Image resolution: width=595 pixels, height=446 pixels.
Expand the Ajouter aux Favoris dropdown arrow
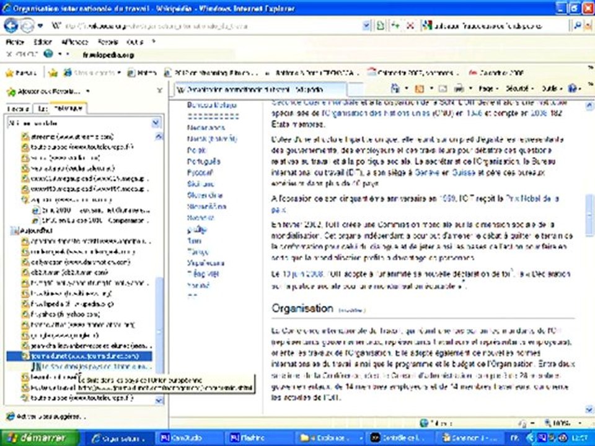(87, 91)
